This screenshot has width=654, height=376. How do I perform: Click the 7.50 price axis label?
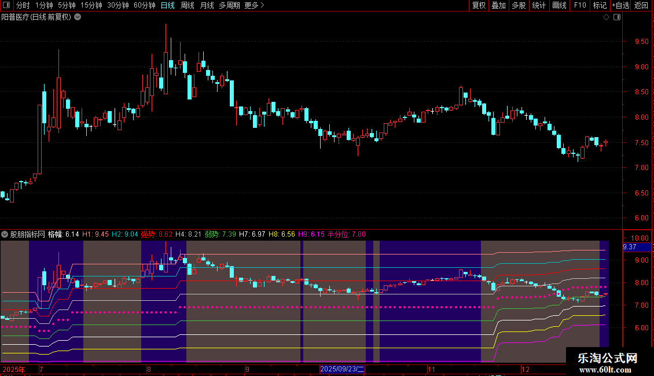pos(641,142)
